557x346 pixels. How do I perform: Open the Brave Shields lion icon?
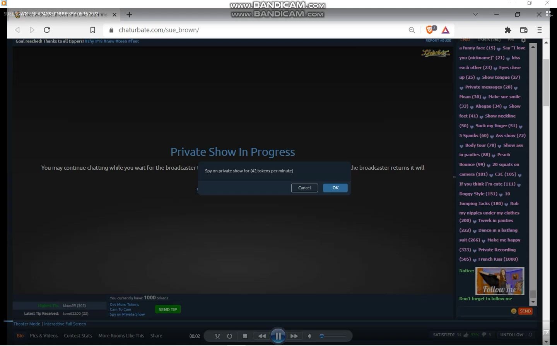(x=430, y=30)
